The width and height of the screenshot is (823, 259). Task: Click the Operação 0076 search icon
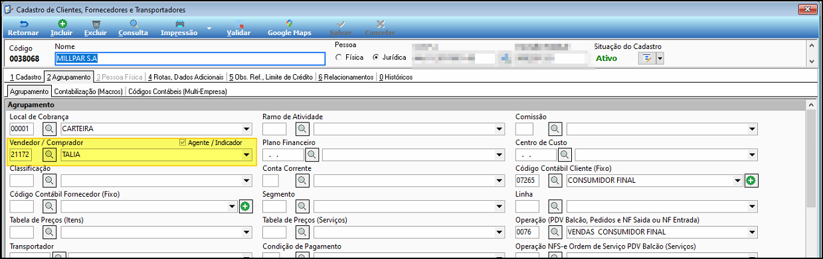(555, 232)
